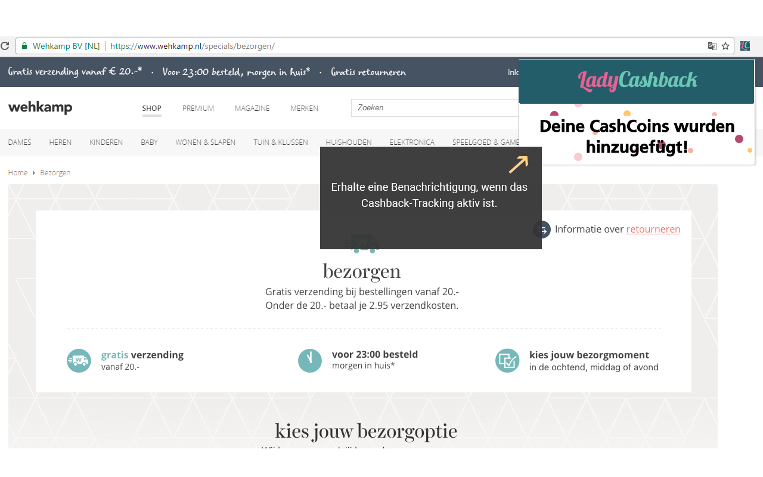
Task: Click 'gratis verzending' feature text
Action: [142, 355]
